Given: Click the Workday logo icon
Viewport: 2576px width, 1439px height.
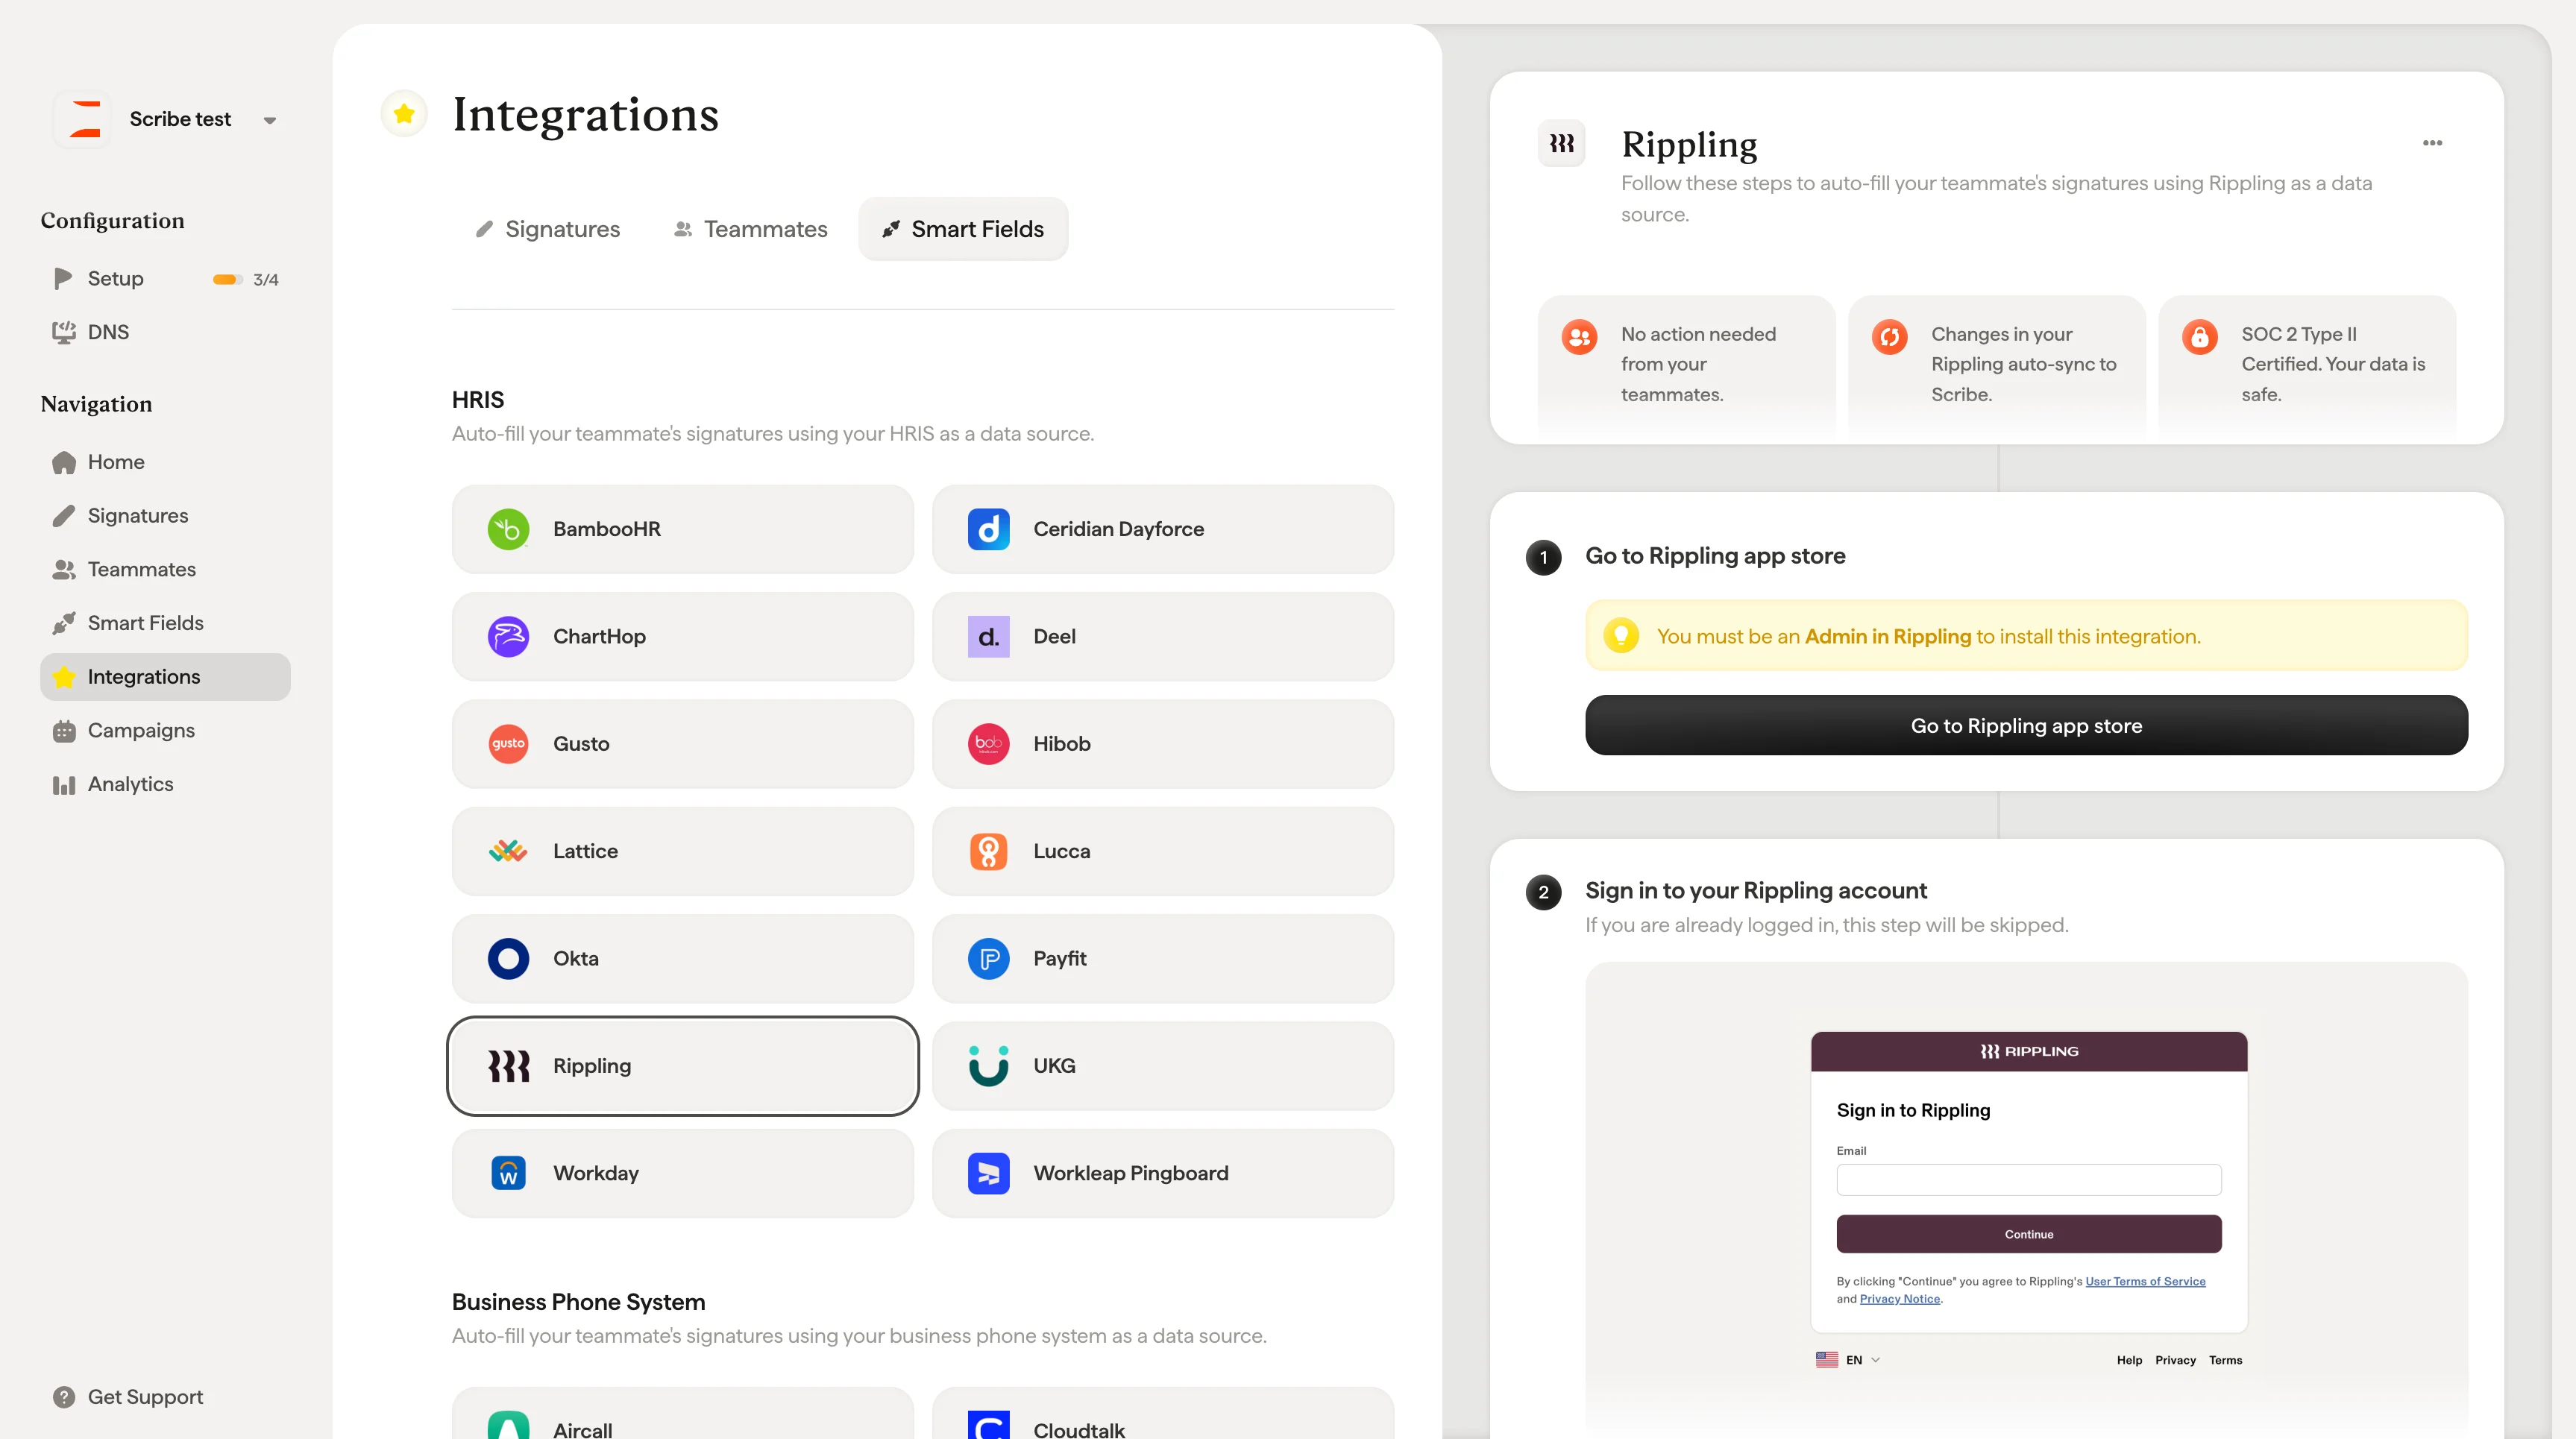Looking at the screenshot, I should coord(508,1173).
